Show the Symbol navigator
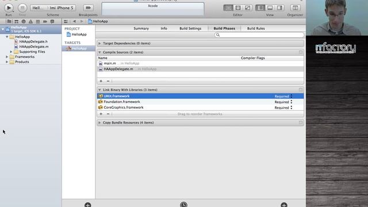368x207 pixels. [x=16, y=21]
